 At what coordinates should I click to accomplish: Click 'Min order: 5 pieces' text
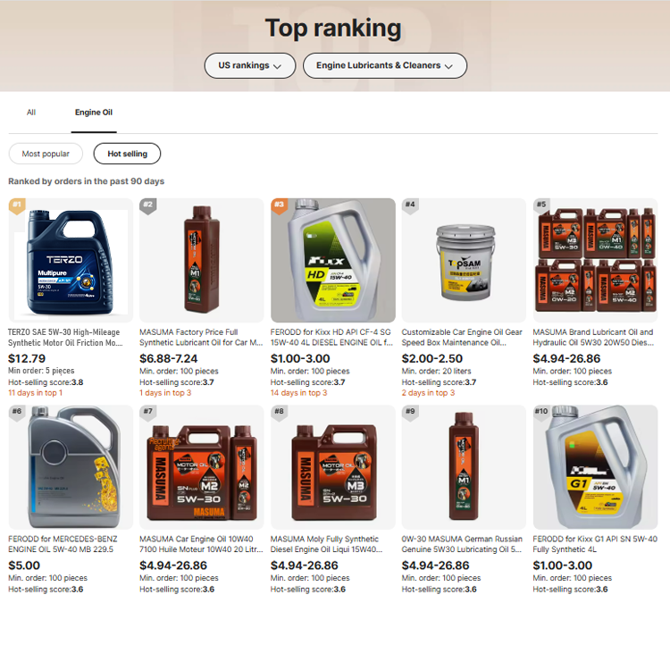click(x=41, y=371)
